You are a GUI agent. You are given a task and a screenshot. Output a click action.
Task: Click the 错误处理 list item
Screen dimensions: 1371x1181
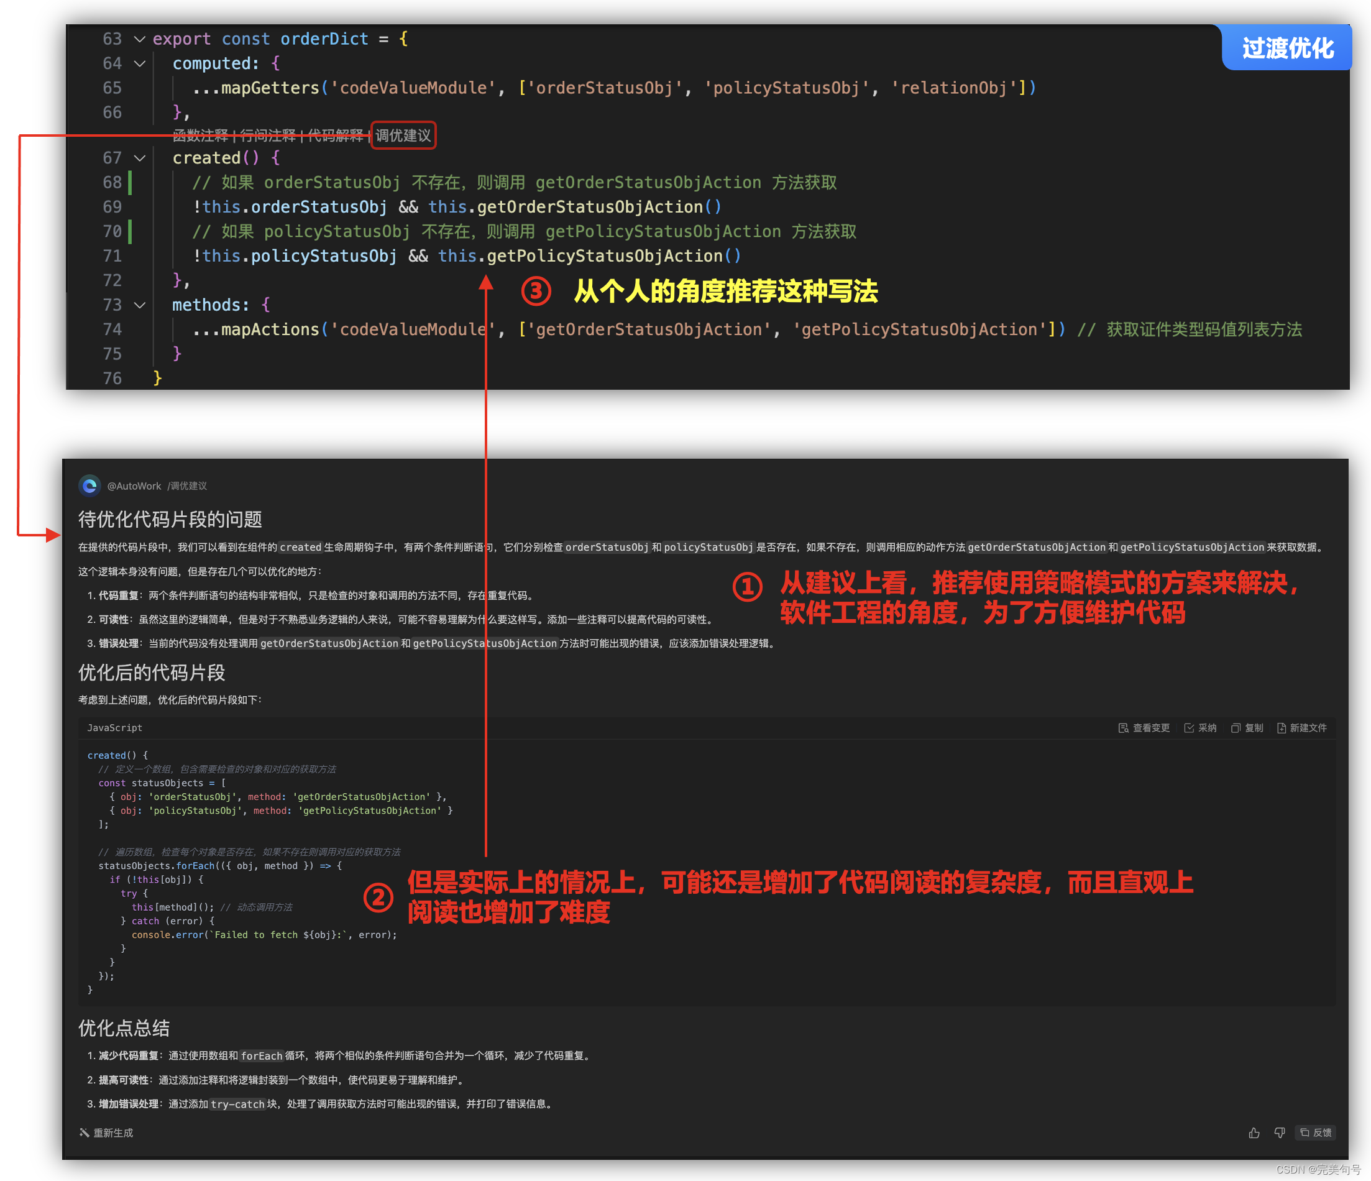(x=431, y=643)
